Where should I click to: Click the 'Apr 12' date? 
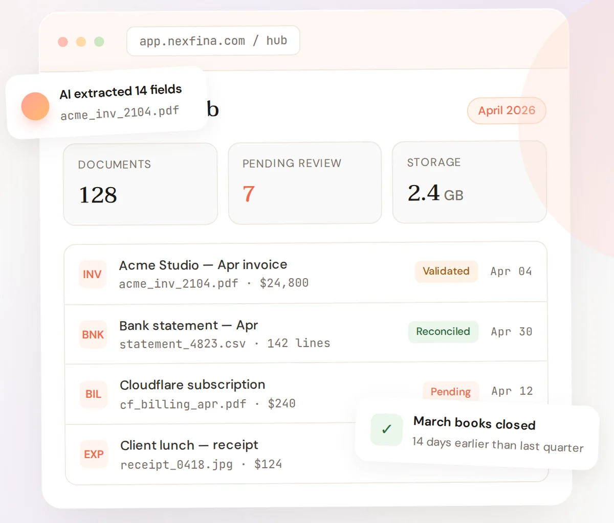[512, 391]
